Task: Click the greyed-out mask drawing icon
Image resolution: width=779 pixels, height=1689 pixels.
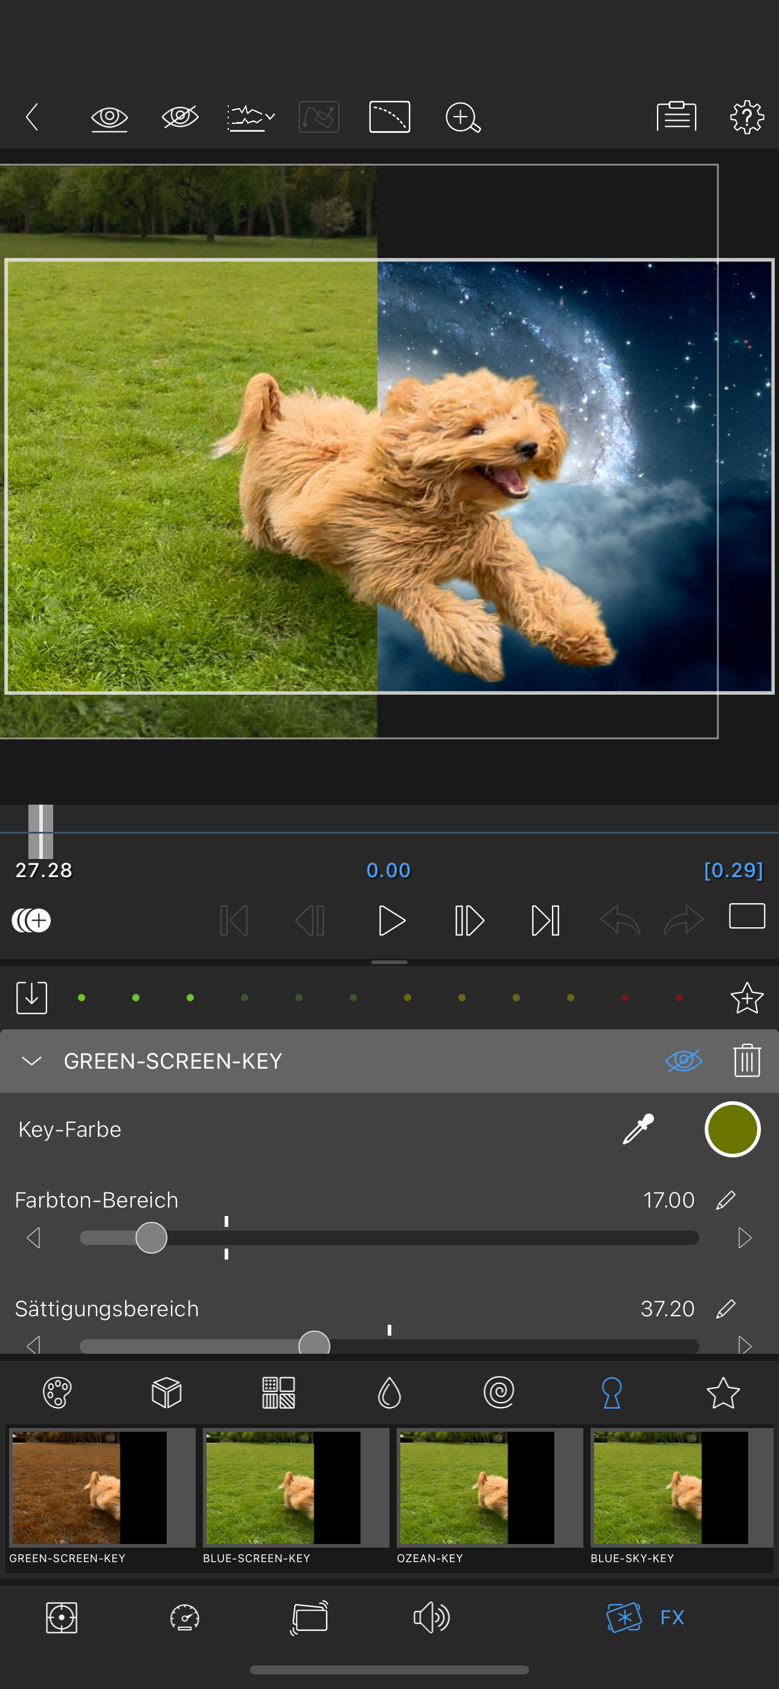Action: pos(319,117)
